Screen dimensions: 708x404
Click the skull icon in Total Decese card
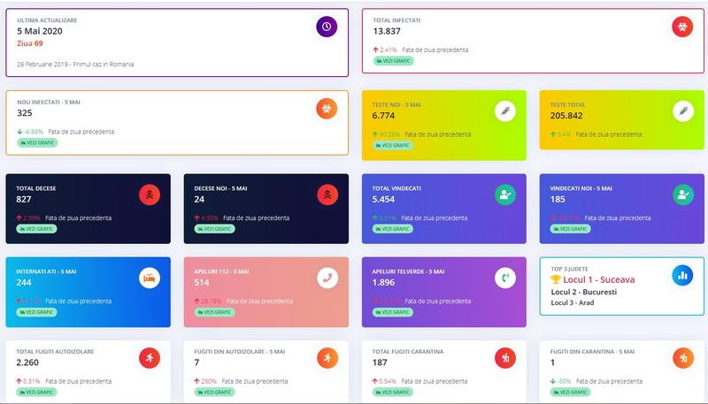pos(150,194)
